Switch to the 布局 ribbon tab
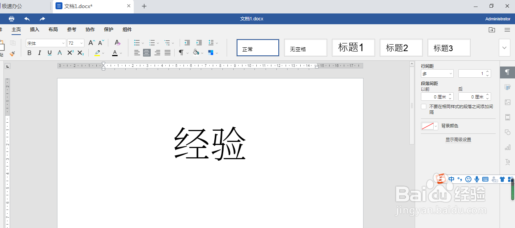Screen dimensions: 515x228 (53, 30)
